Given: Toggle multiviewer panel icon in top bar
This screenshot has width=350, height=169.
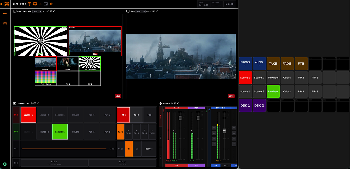Looking at the screenshot, I should click(30, 4).
